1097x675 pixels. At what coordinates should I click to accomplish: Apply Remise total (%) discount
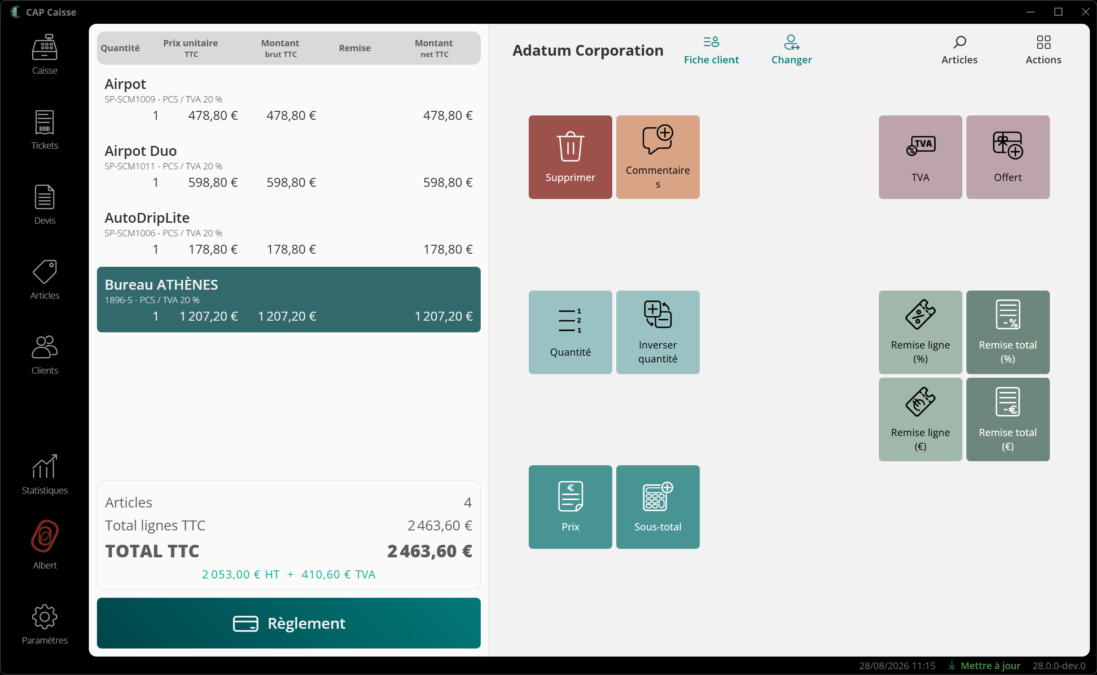(1008, 332)
